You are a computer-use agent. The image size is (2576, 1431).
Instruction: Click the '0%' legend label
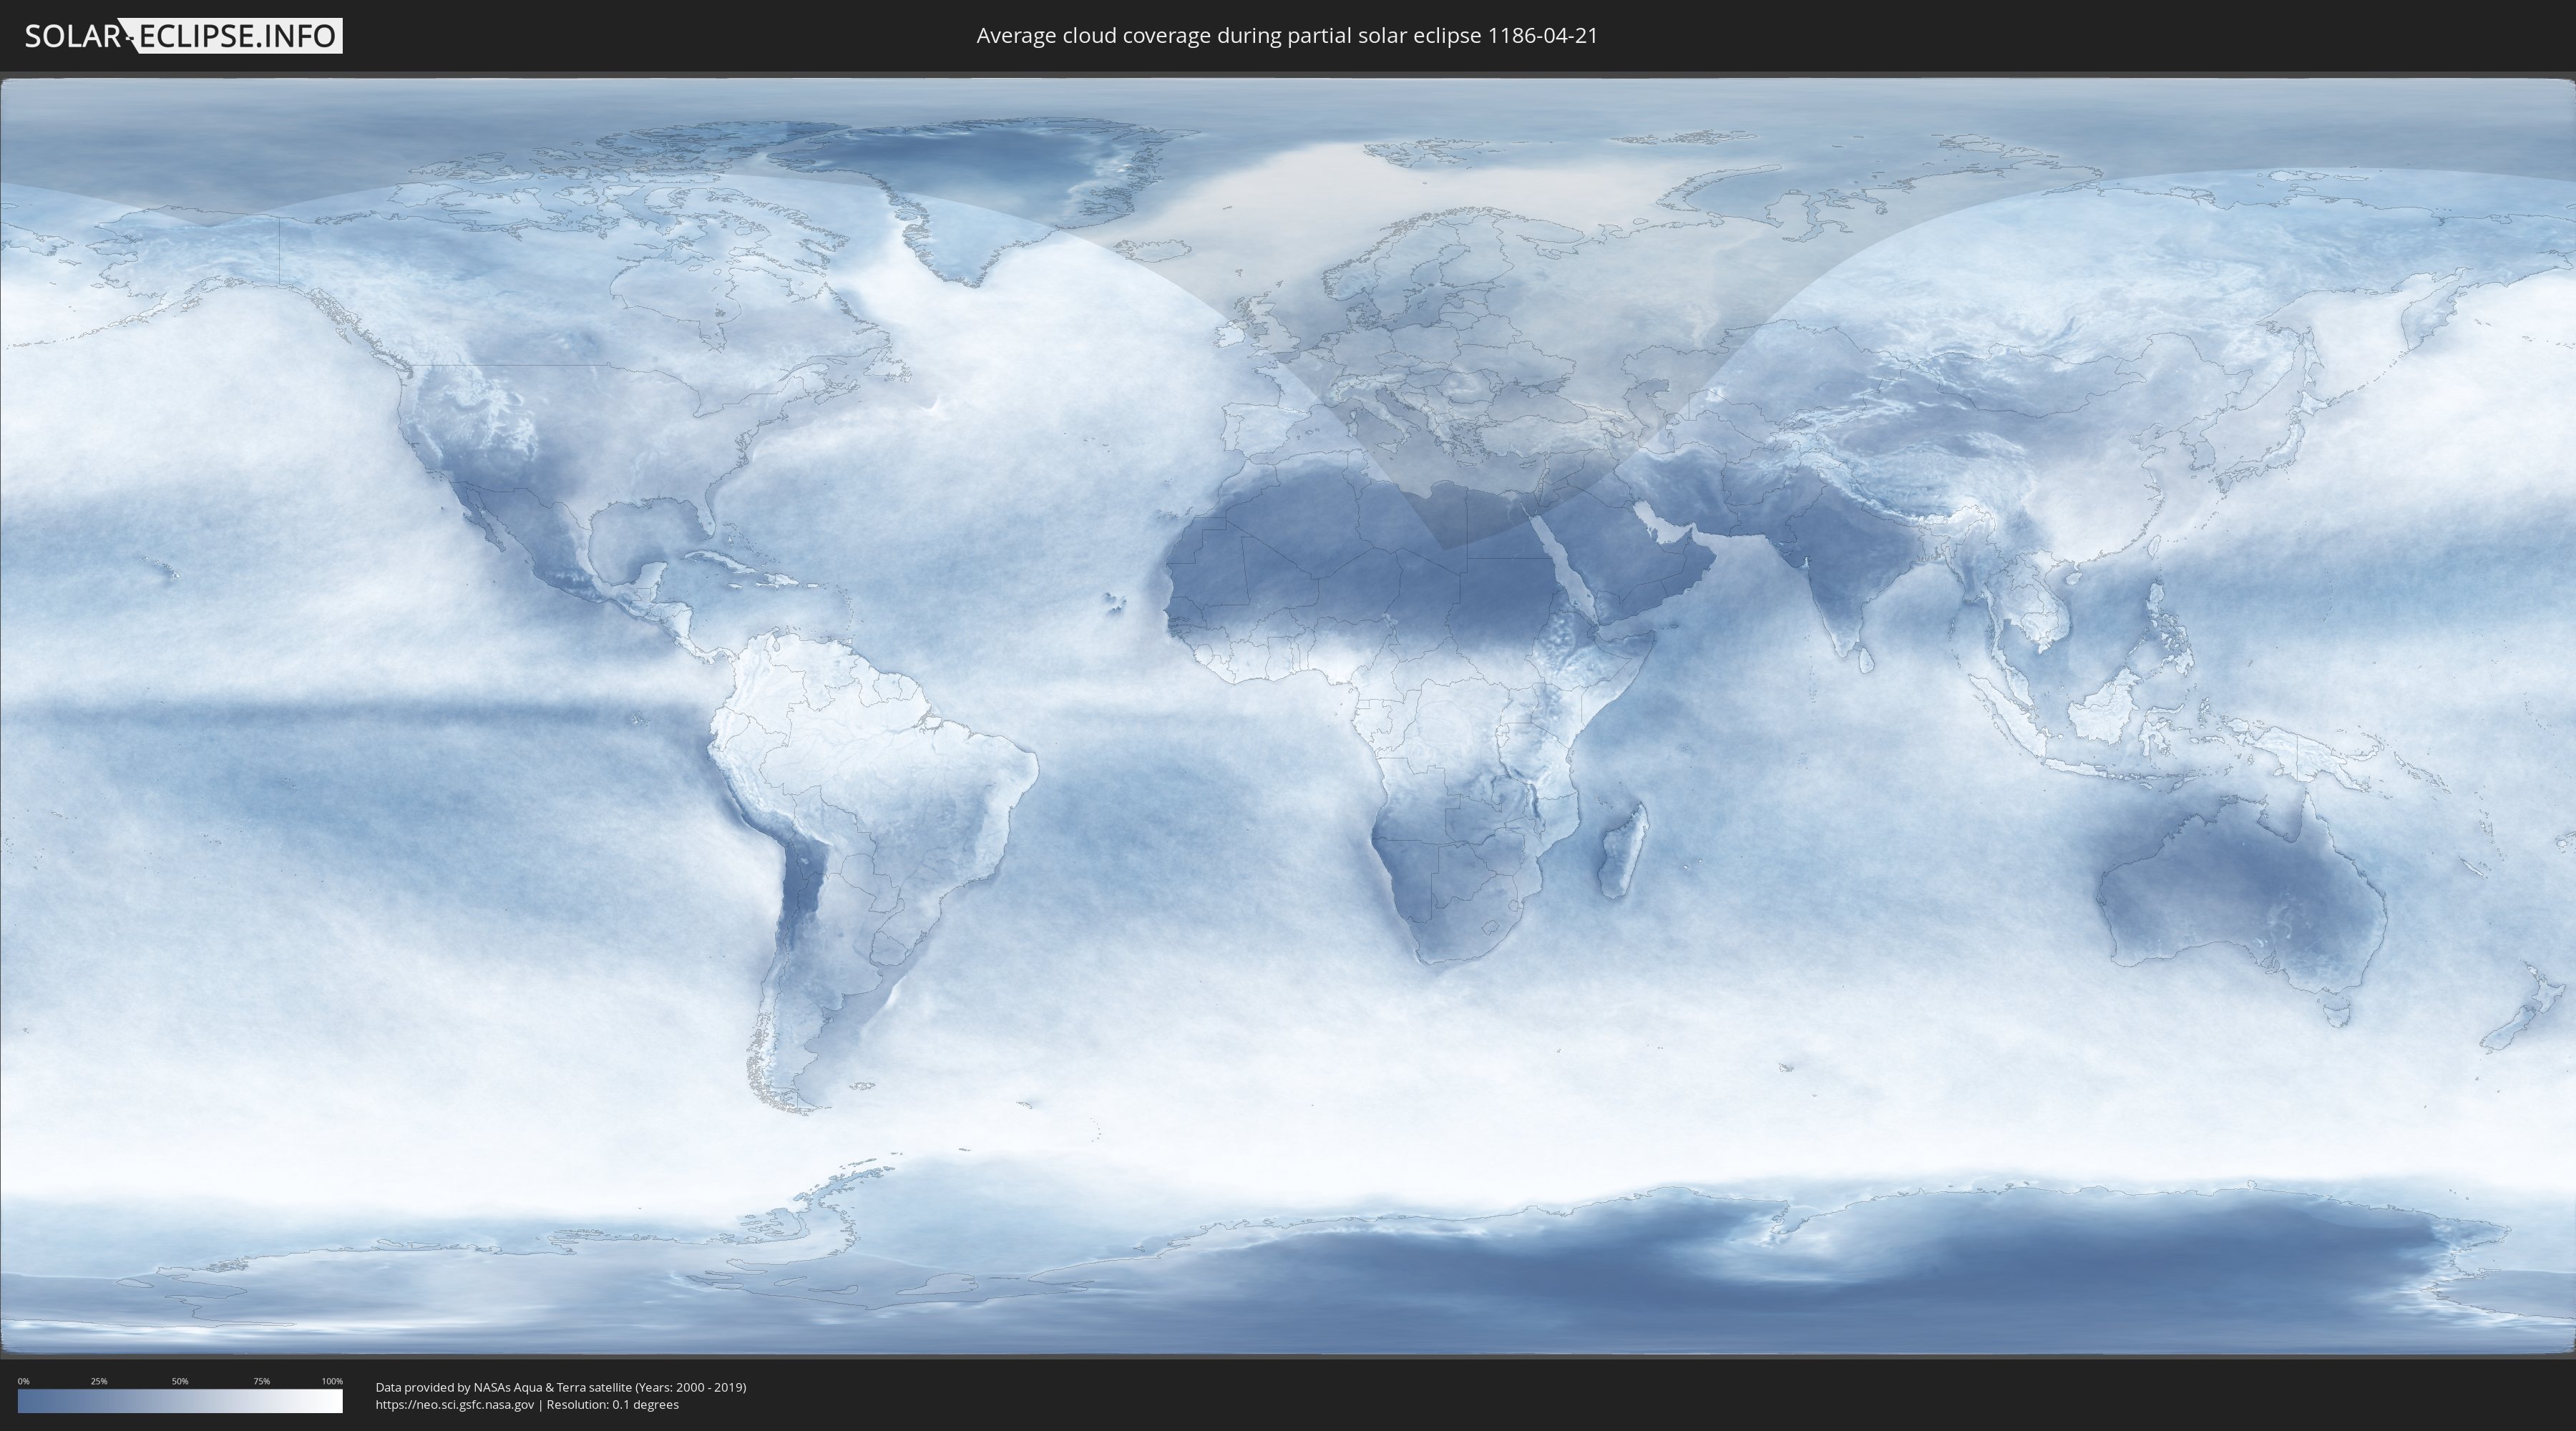(24, 1381)
